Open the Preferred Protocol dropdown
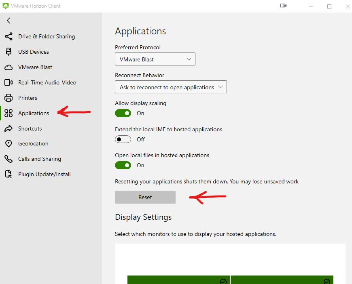This screenshot has width=352, height=284. click(x=155, y=59)
